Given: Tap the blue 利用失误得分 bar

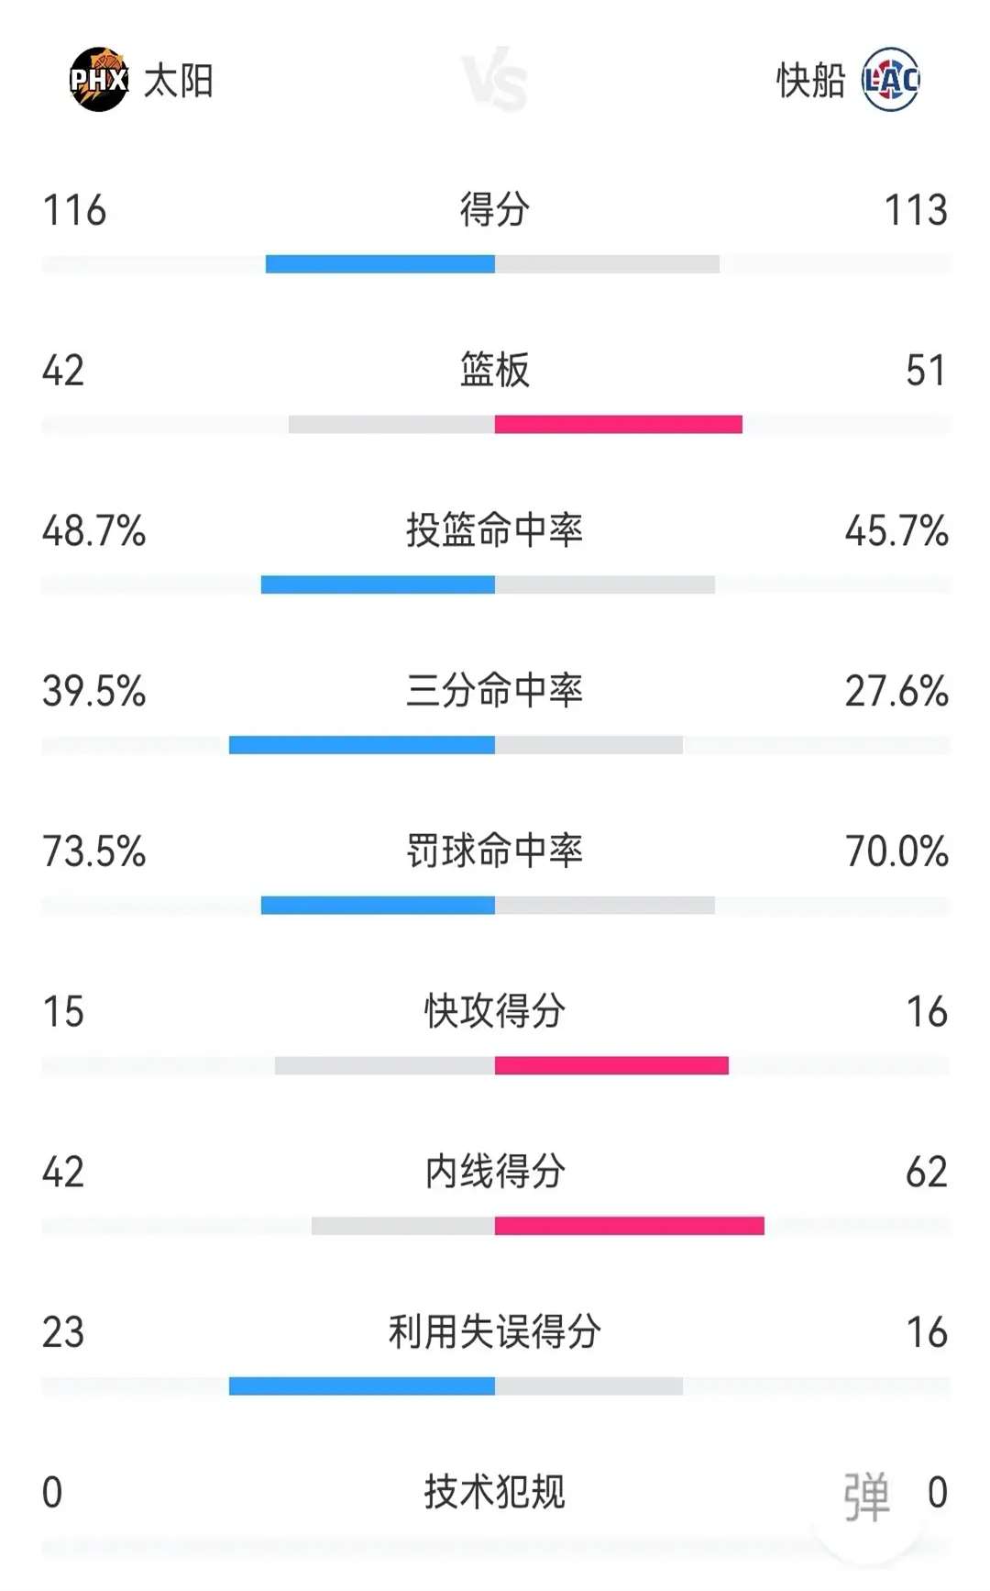Looking at the screenshot, I should pos(362,1385).
